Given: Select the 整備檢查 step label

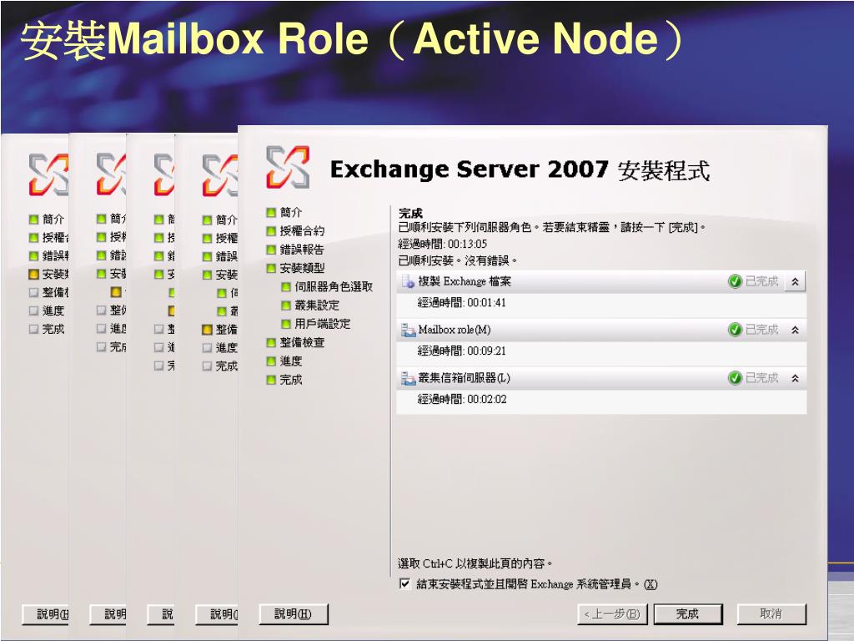Looking at the screenshot, I should (302, 342).
